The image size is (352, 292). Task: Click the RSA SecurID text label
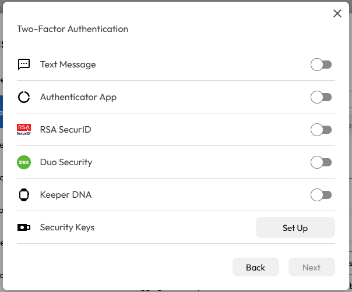coord(65,130)
